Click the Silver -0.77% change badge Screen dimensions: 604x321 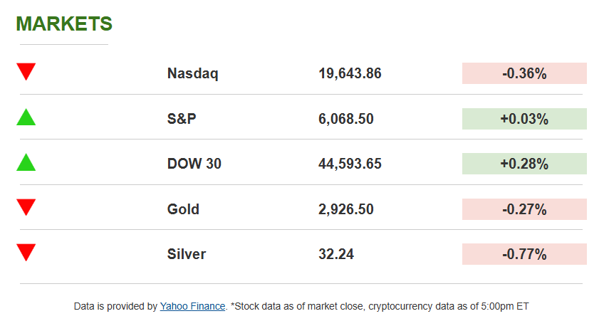point(524,254)
